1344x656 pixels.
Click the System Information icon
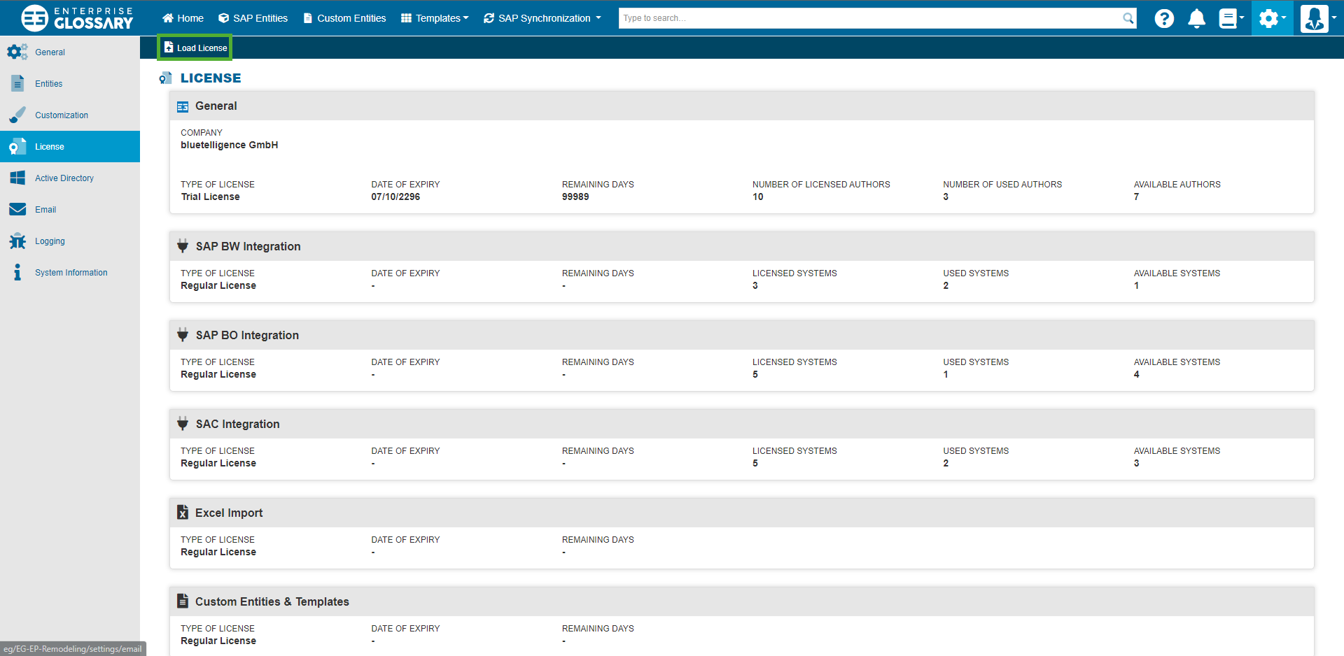click(17, 273)
